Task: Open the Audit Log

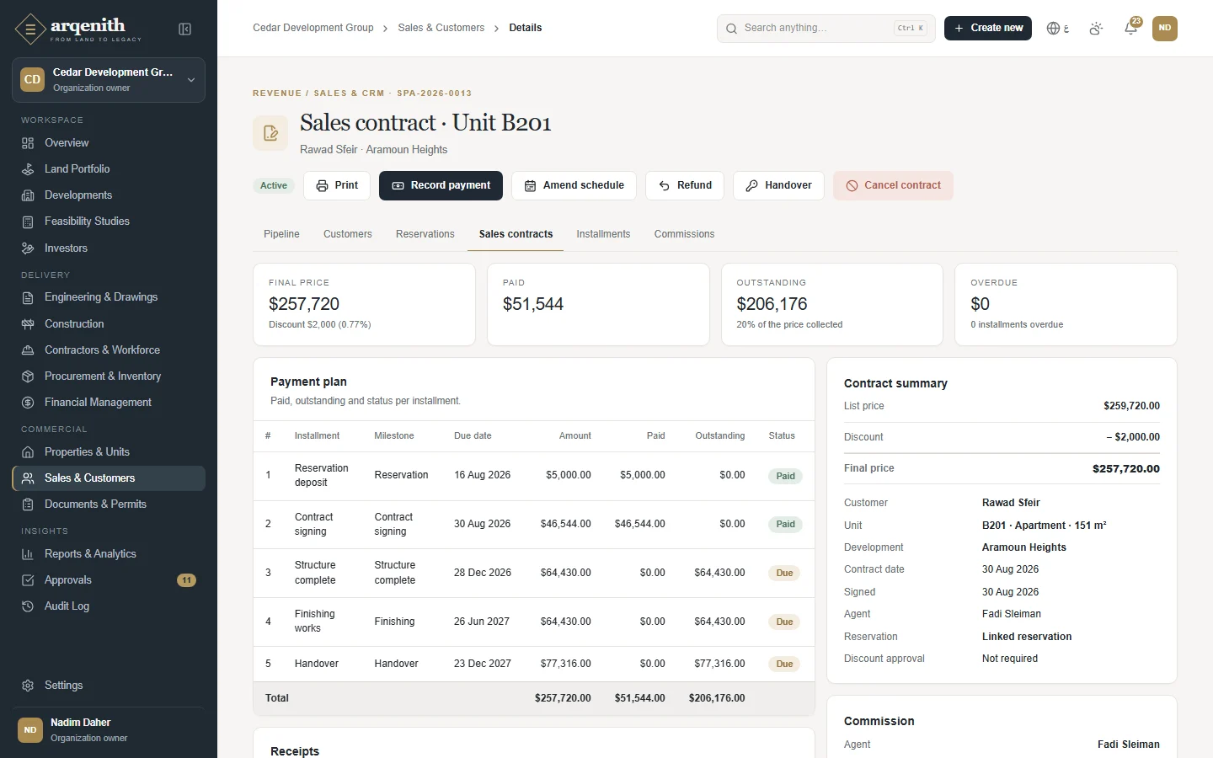Action: [109, 606]
